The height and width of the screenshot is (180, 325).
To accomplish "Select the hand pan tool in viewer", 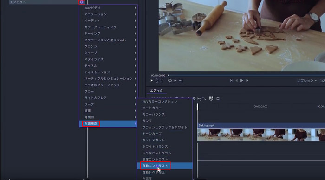I will 157,81.
